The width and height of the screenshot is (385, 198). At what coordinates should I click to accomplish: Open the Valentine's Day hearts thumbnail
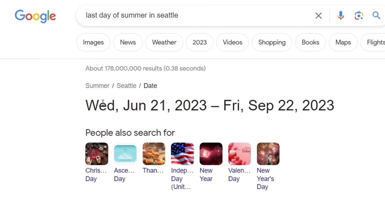pyautogui.click(x=239, y=154)
